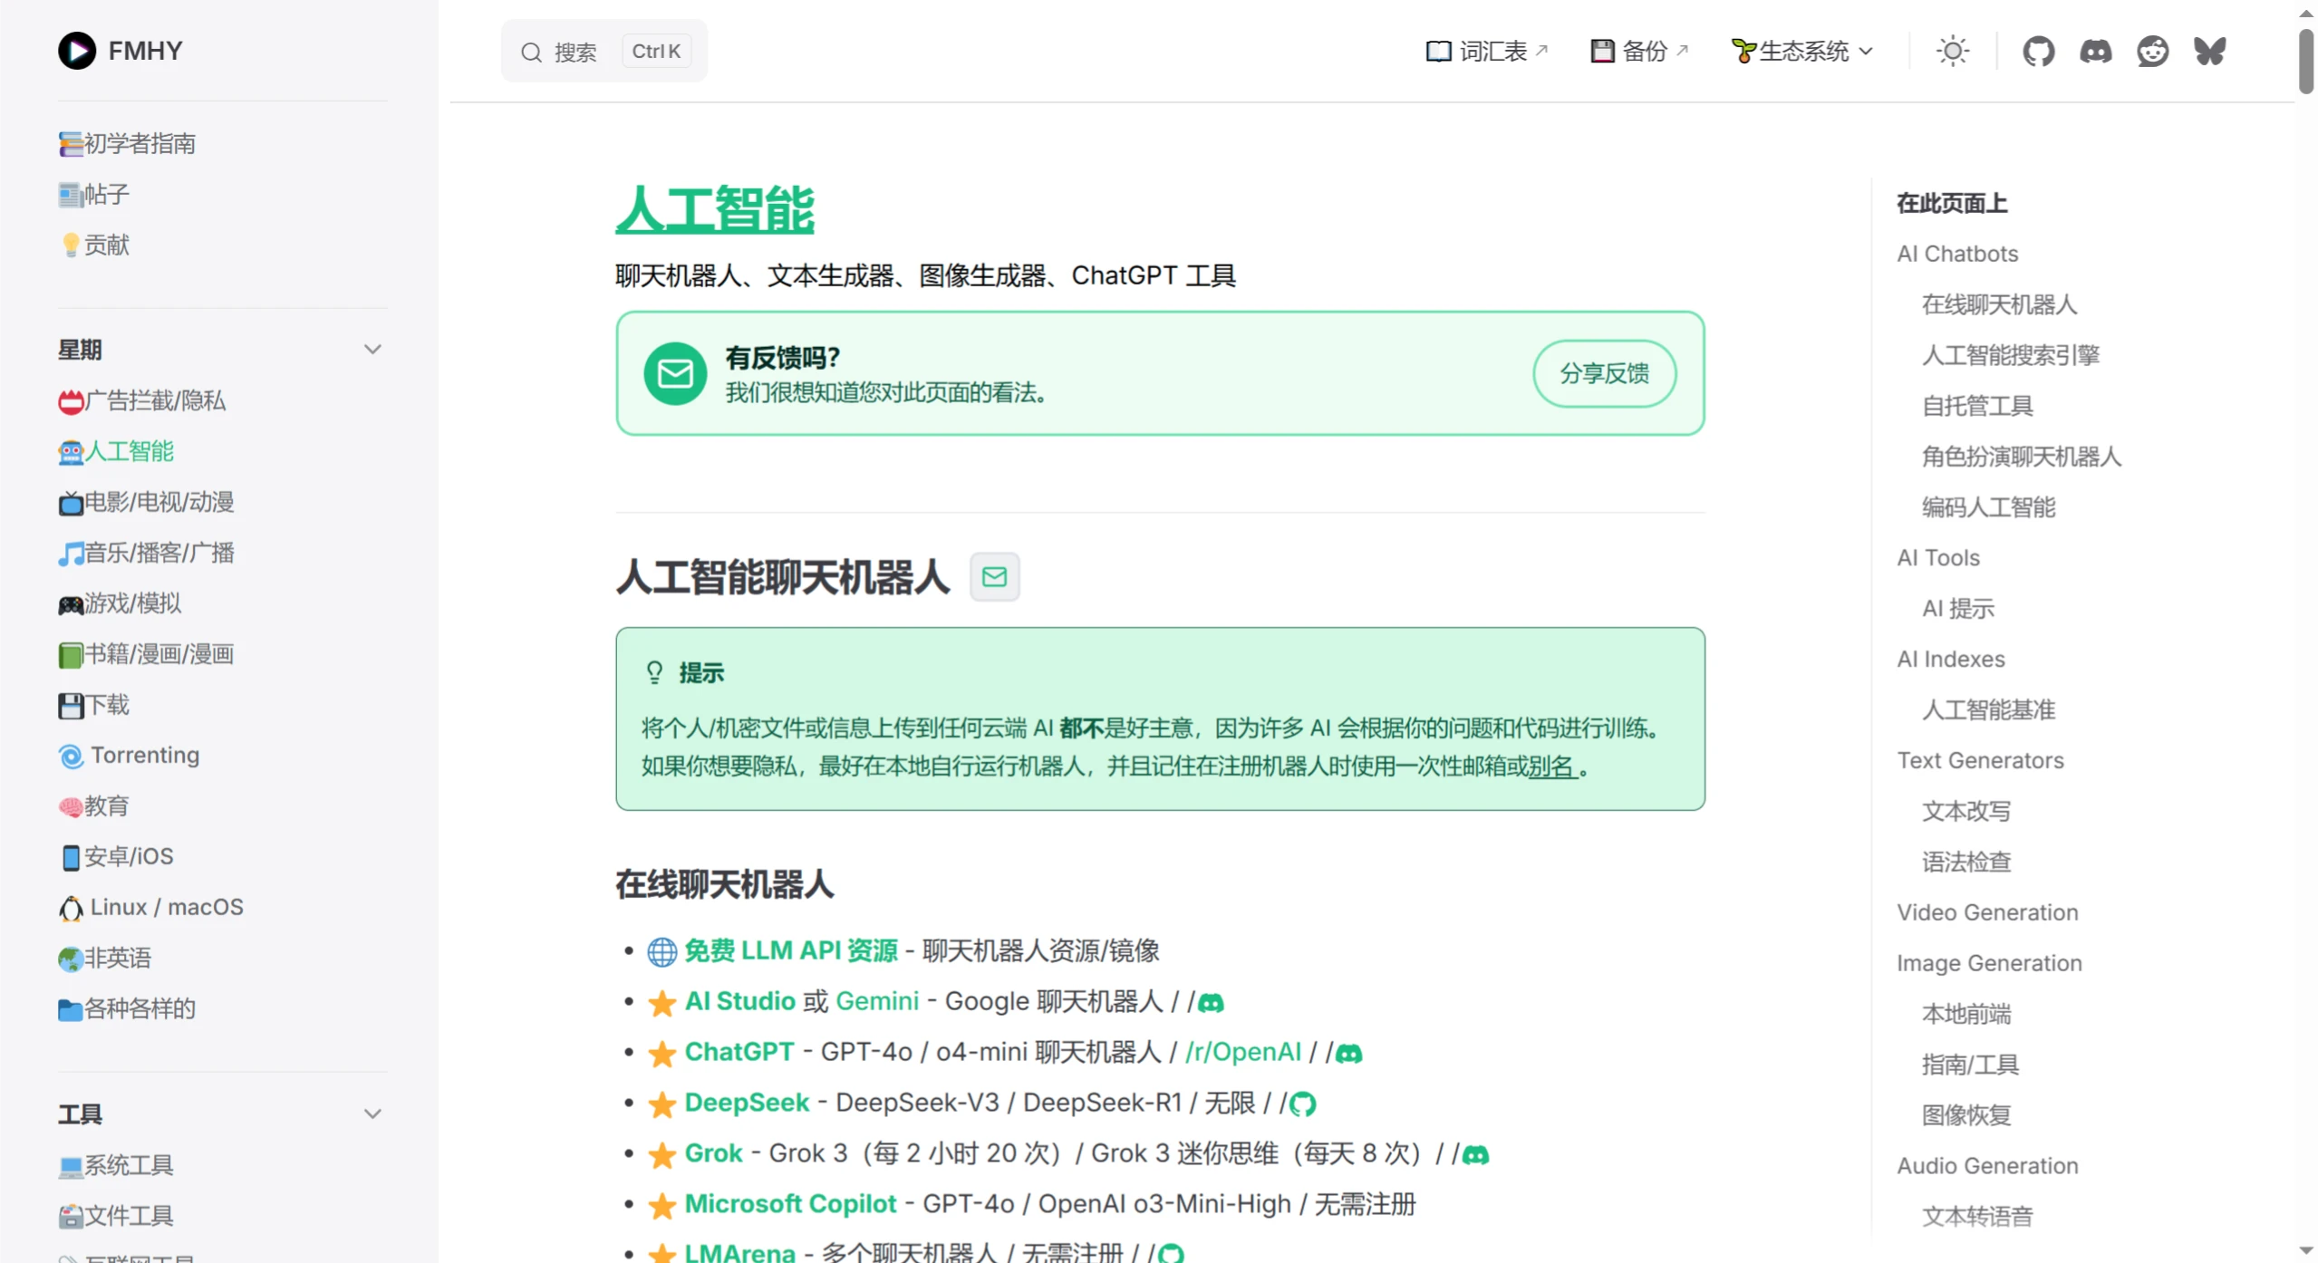Click the Discord icon after AI Studio entry
The width and height of the screenshot is (2318, 1263).
(x=1211, y=1003)
